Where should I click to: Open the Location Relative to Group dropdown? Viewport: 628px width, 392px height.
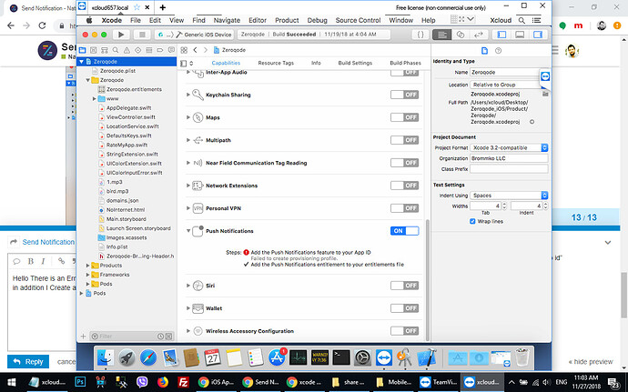coord(507,85)
